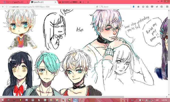
Task: Click the scroll-right arrow of horizontal scrollbar
Action: (x=167, y=97)
